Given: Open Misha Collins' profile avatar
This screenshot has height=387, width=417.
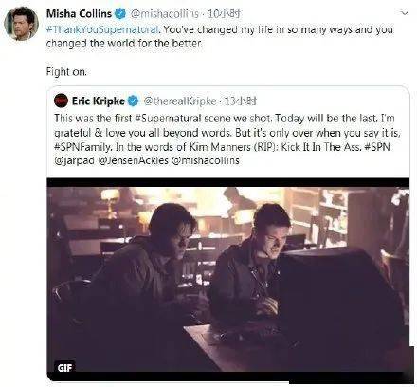Looking at the screenshot, I should coord(22,24).
